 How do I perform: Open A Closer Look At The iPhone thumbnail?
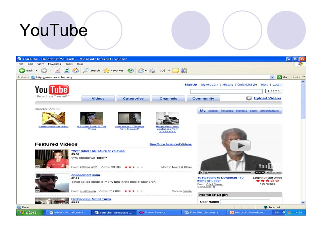click(x=92, y=118)
